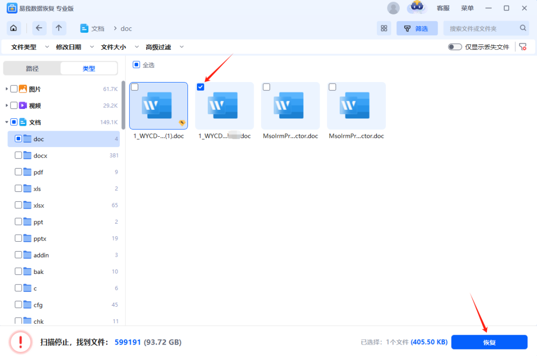Open the VIP crown mascot icon
Image resolution: width=537 pixels, height=356 pixels.
coord(417,7)
